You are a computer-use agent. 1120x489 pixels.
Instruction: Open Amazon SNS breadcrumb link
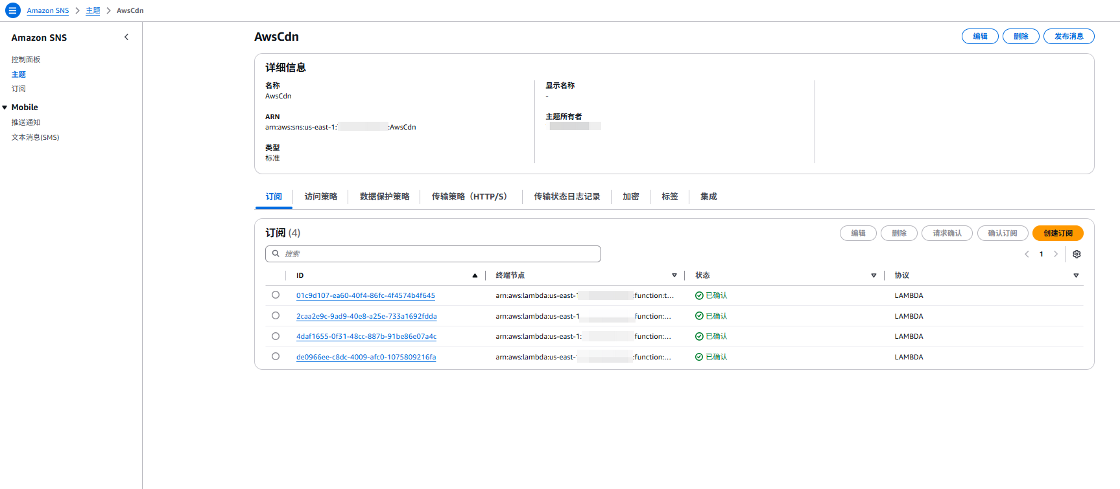(x=48, y=11)
